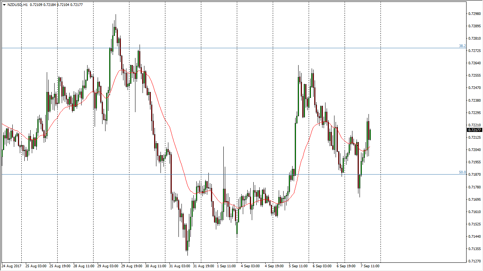The height and width of the screenshot is (271, 483).
Task: Click the 0.72640 price scale label
Action: point(474,63)
